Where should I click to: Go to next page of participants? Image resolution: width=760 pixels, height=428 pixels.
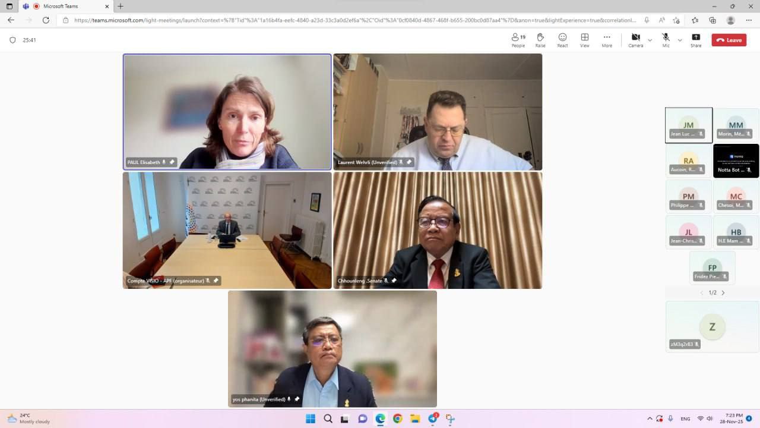click(x=723, y=292)
